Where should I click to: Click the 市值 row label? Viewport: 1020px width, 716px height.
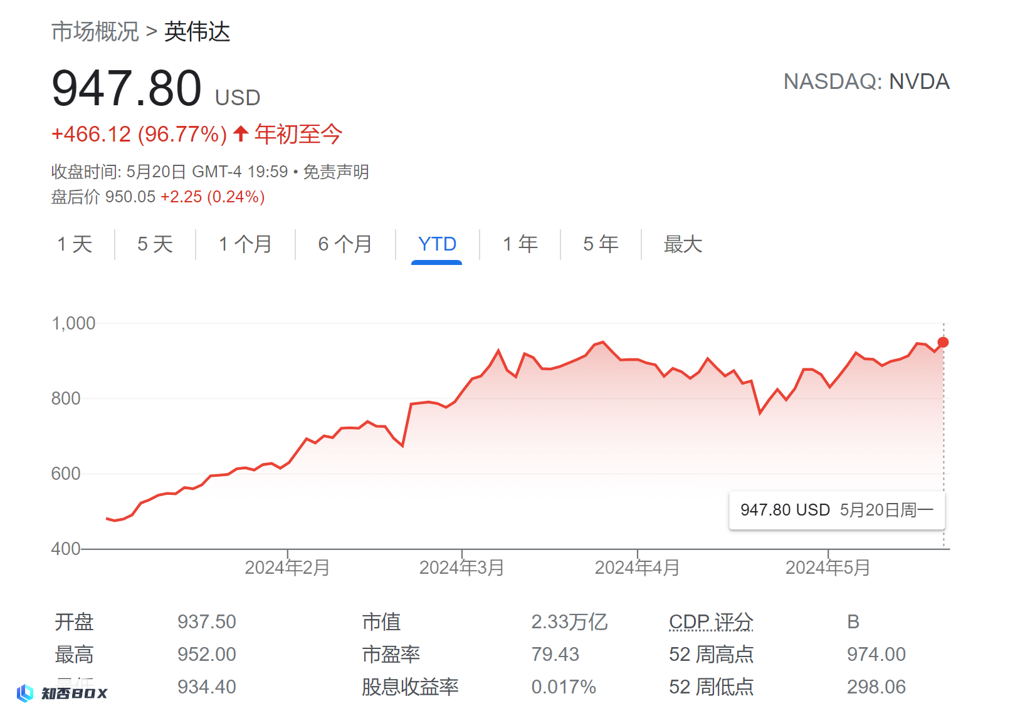tap(382, 621)
